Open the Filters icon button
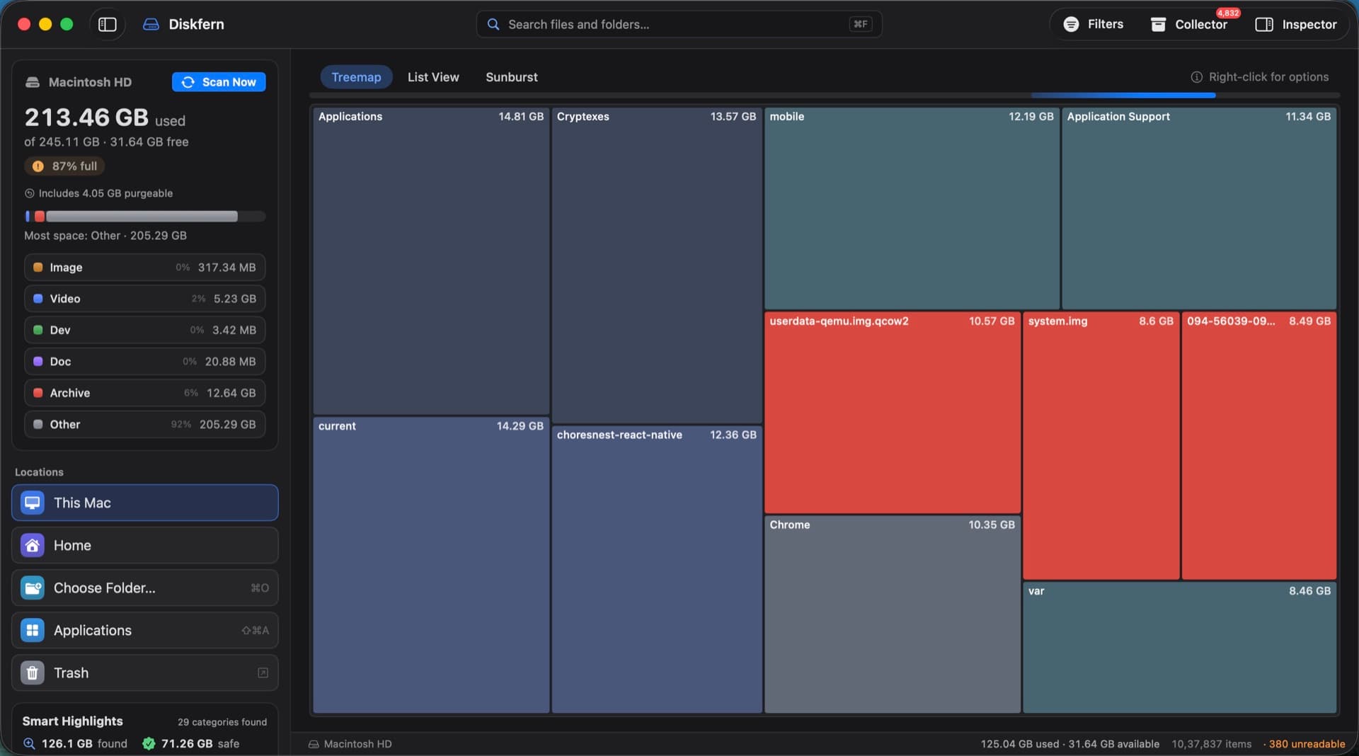This screenshot has width=1359, height=756. point(1071,24)
